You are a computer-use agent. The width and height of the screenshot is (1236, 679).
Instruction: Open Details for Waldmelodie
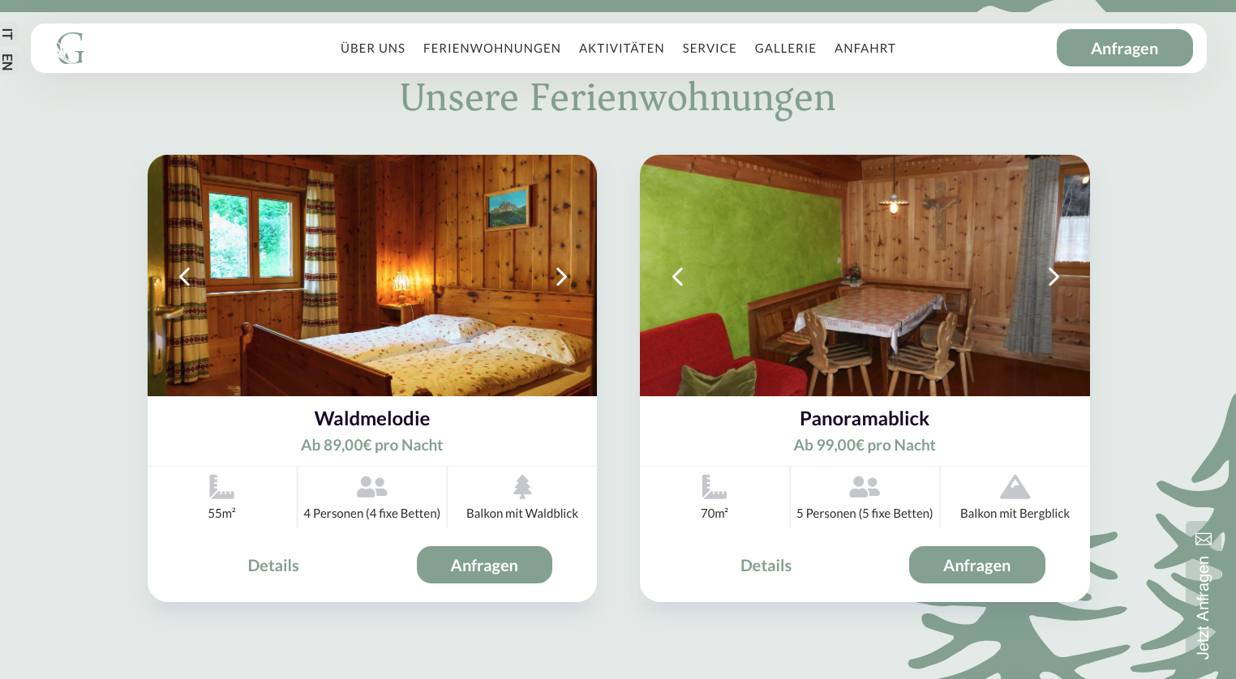pyautogui.click(x=273, y=566)
